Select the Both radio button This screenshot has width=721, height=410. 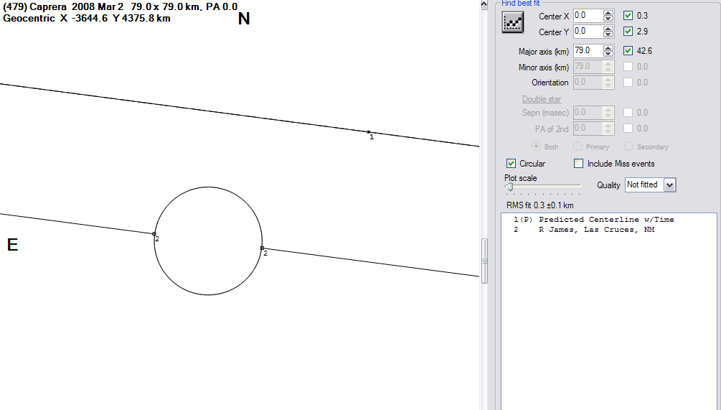[536, 146]
